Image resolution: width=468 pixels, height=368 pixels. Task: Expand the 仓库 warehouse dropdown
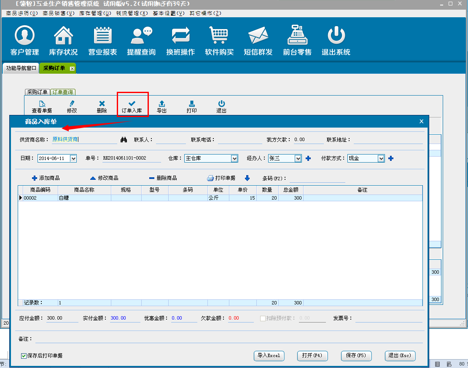tap(234, 158)
